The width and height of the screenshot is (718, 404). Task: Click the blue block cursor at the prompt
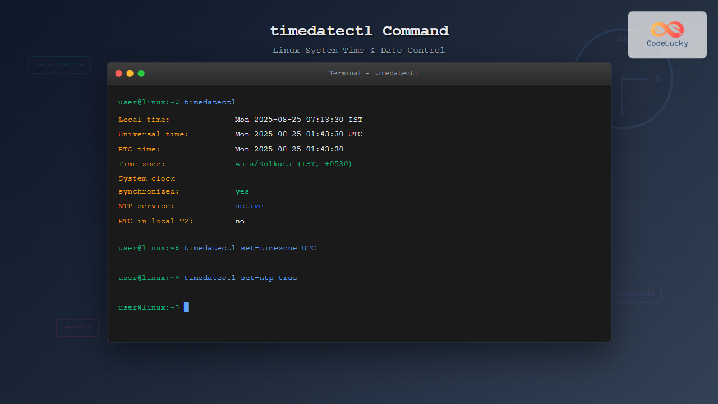[x=187, y=307]
